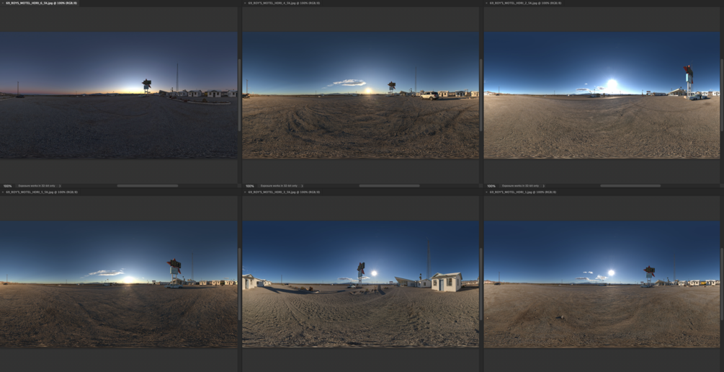Click the 100% zoom field of HDRI_2 window

[x=491, y=186]
